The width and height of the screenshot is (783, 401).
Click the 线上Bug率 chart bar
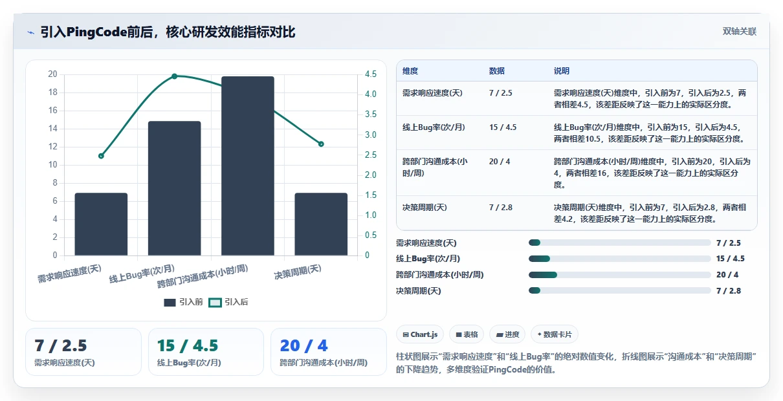[x=174, y=188]
